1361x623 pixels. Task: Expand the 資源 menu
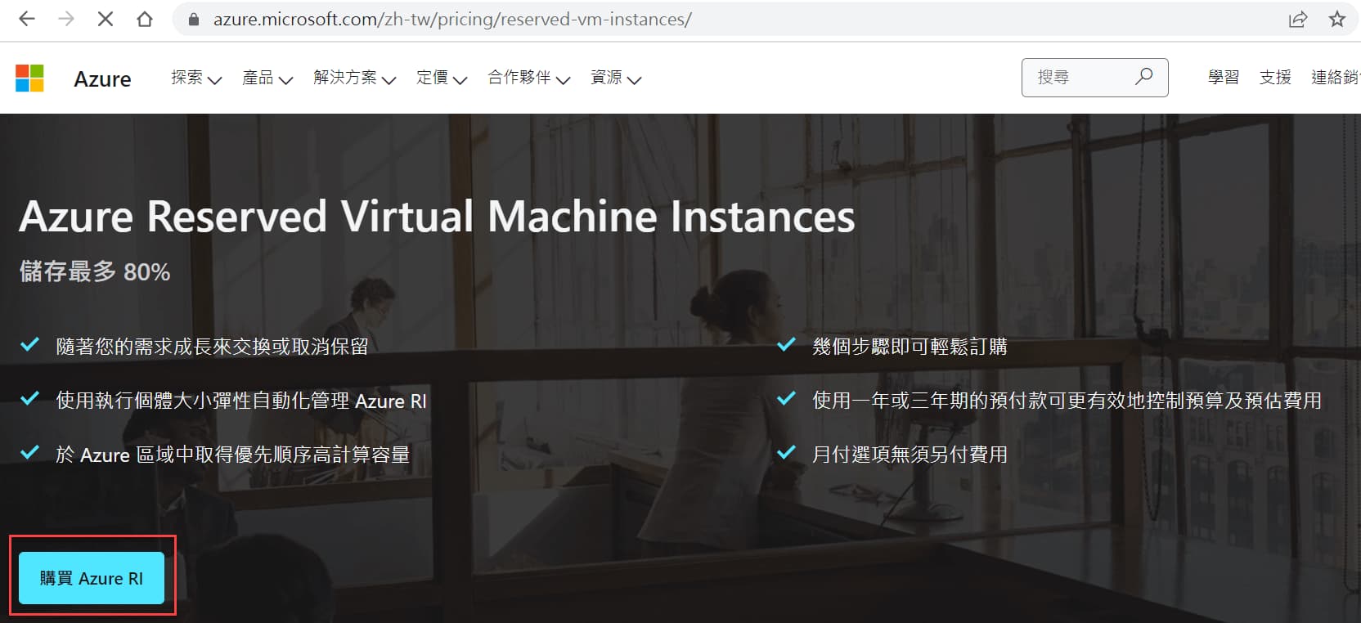[616, 78]
